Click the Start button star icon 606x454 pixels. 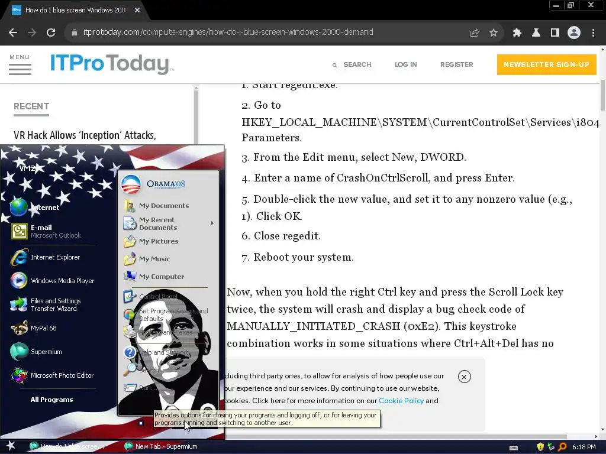coord(11,446)
